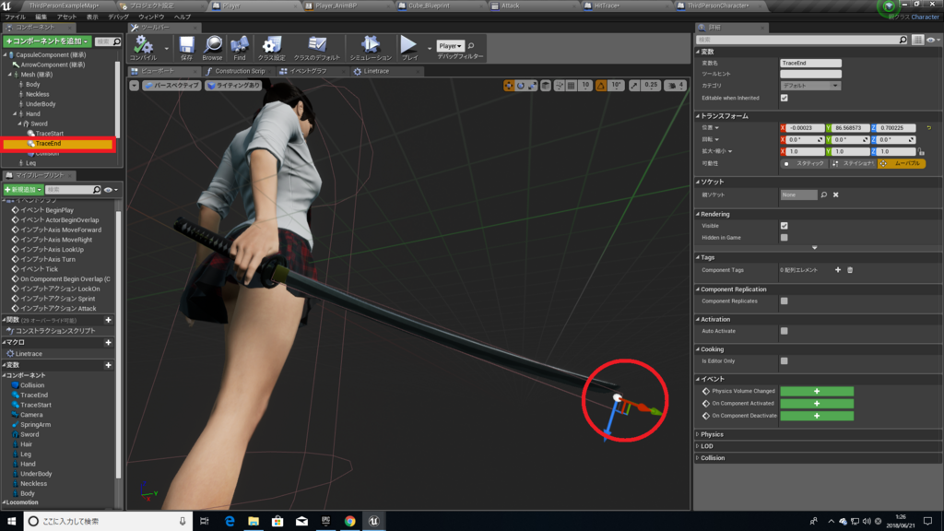Open the 編集 (Edit) menu
The image size is (944, 531).
[x=41, y=17]
